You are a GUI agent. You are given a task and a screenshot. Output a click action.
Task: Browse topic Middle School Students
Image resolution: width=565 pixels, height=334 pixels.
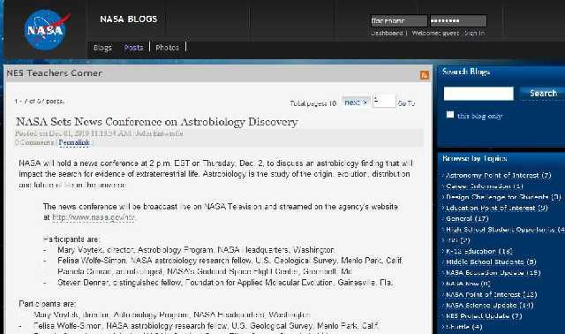click(491, 262)
